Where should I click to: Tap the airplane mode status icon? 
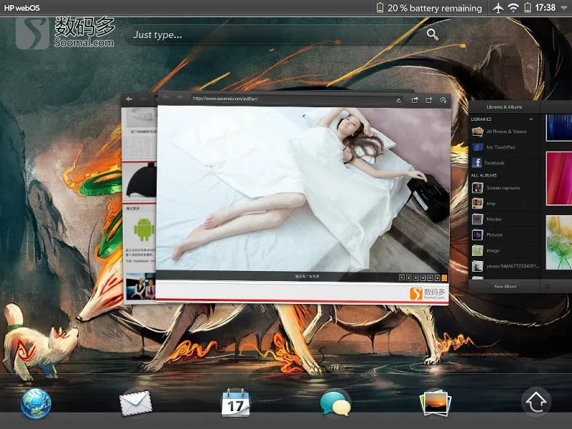tap(498, 8)
